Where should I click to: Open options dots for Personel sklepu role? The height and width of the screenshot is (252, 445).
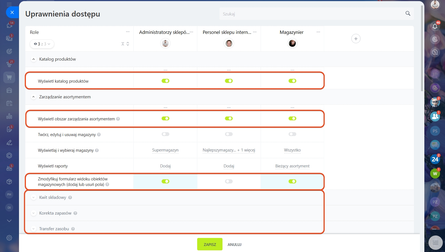click(255, 32)
